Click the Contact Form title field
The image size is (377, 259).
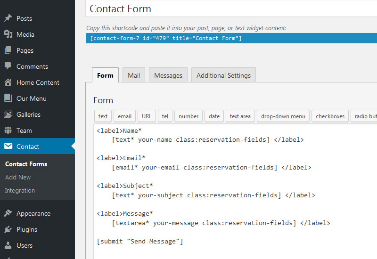coord(231,8)
